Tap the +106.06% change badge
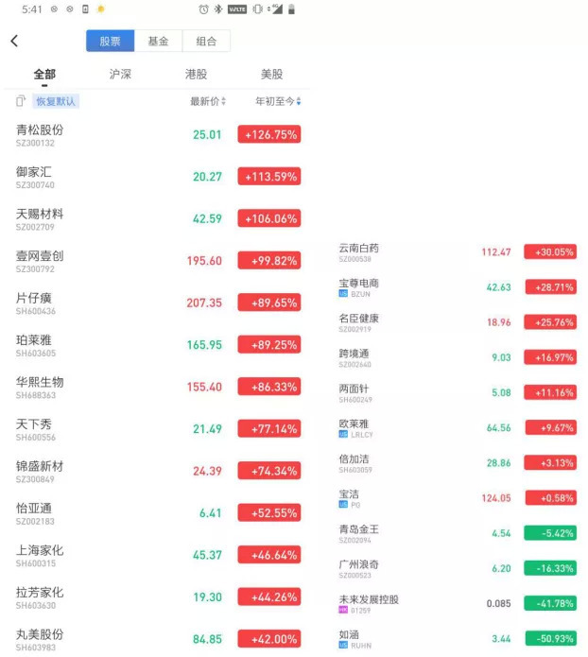This screenshot has width=588, height=657. click(269, 218)
